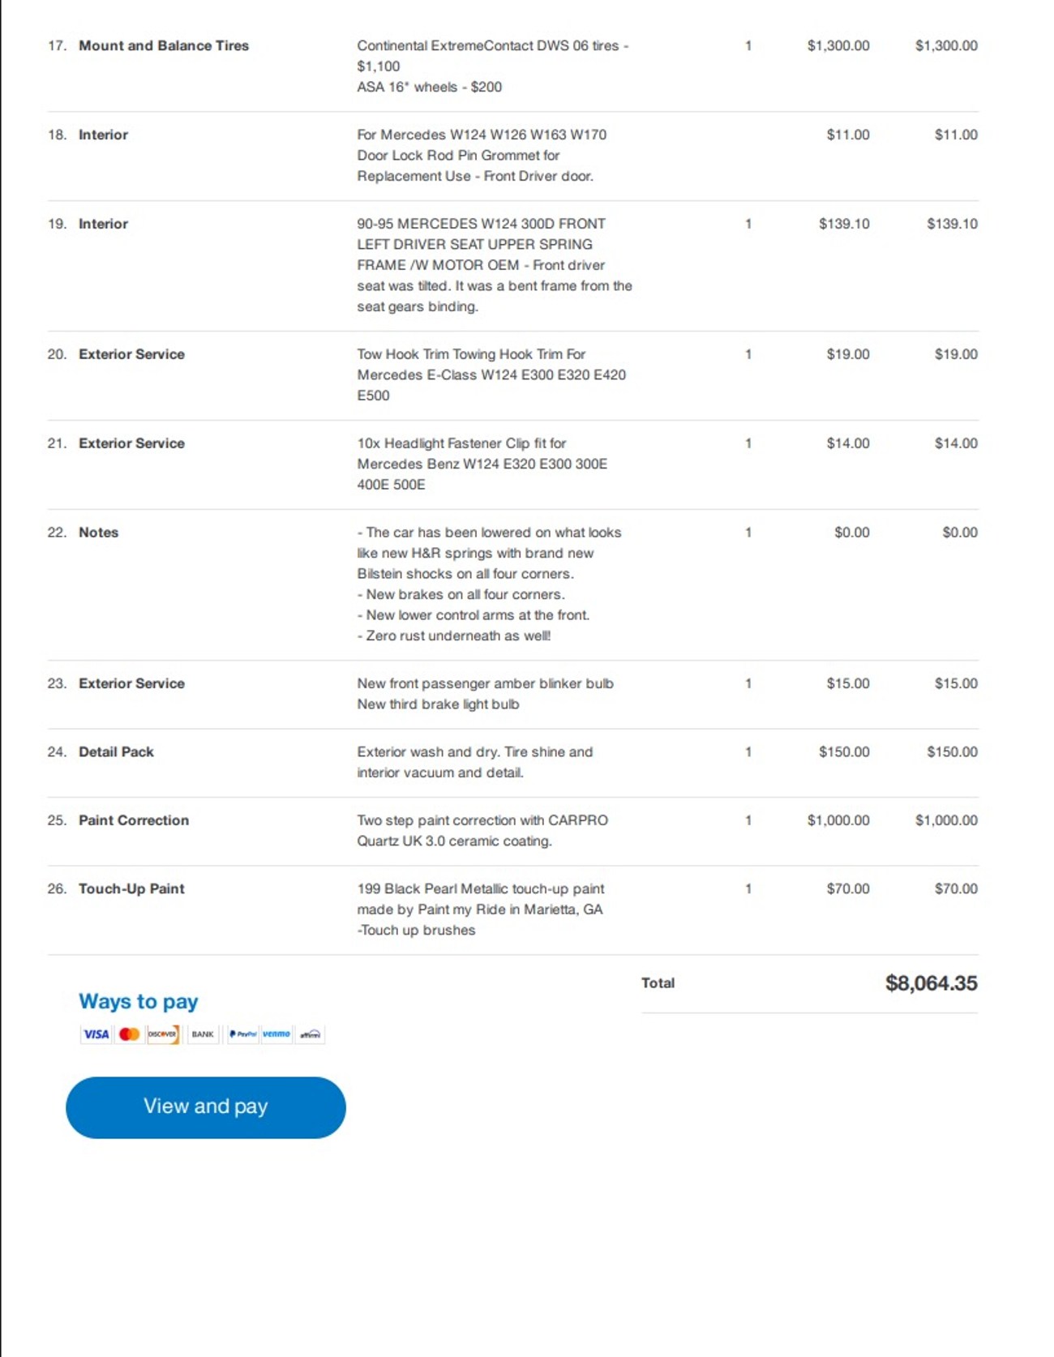Click the Total label
Image resolution: width=1054 pixels, height=1357 pixels.
tap(658, 983)
